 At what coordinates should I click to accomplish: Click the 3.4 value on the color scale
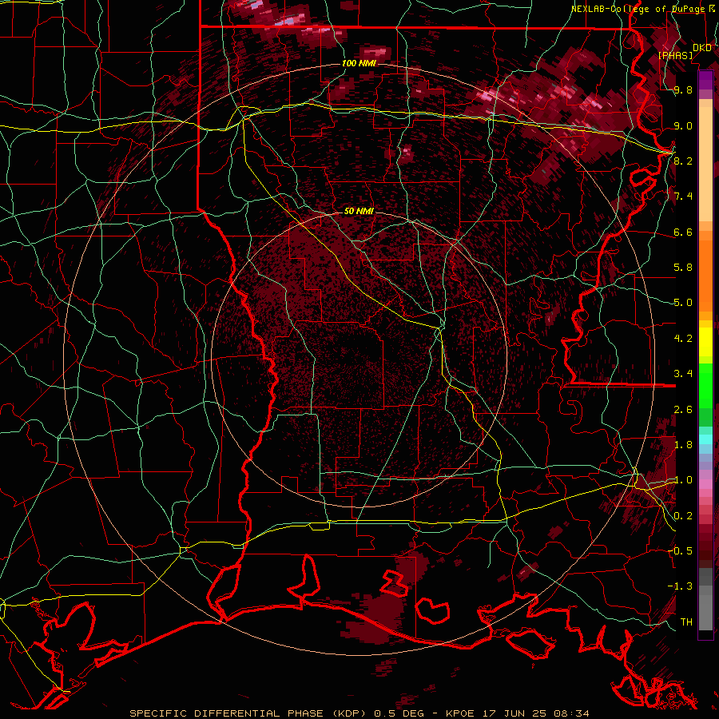tap(683, 373)
